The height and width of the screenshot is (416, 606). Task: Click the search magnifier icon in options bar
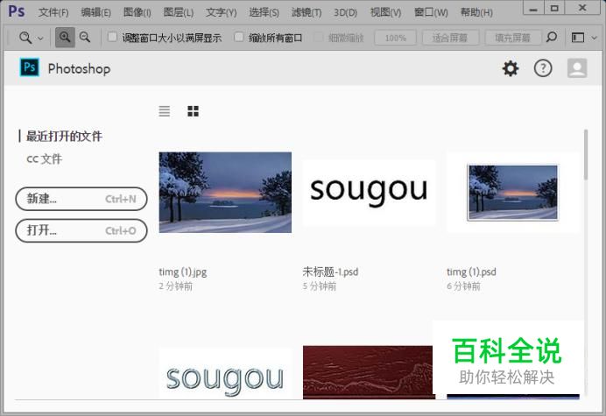point(552,37)
